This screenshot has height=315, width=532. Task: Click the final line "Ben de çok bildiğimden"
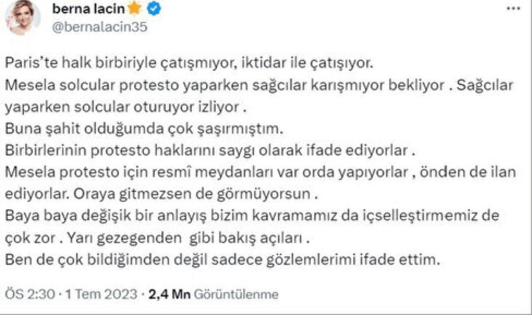point(222,261)
